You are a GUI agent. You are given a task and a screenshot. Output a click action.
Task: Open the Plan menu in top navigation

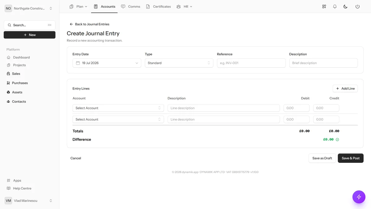click(x=79, y=7)
